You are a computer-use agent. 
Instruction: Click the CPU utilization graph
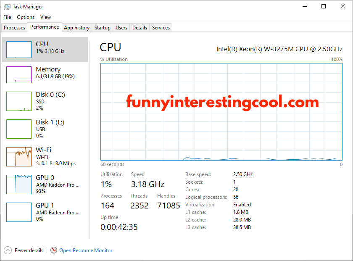(221, 112)
